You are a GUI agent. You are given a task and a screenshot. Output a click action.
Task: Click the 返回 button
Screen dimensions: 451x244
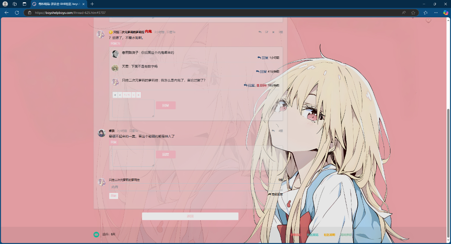click(x=190, y=216)
